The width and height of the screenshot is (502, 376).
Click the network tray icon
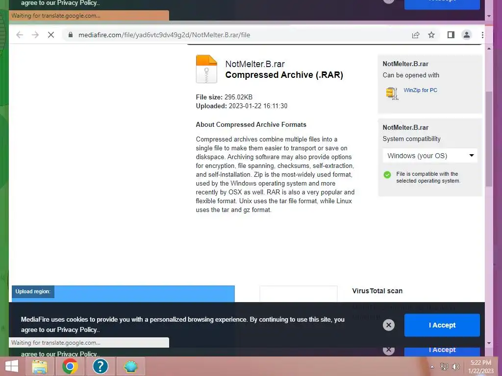(x=444, y=367)
